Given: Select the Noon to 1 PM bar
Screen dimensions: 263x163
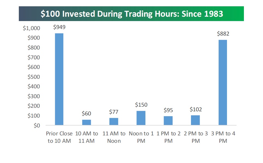Looking at the screenshot, I should tap(141, 118).
